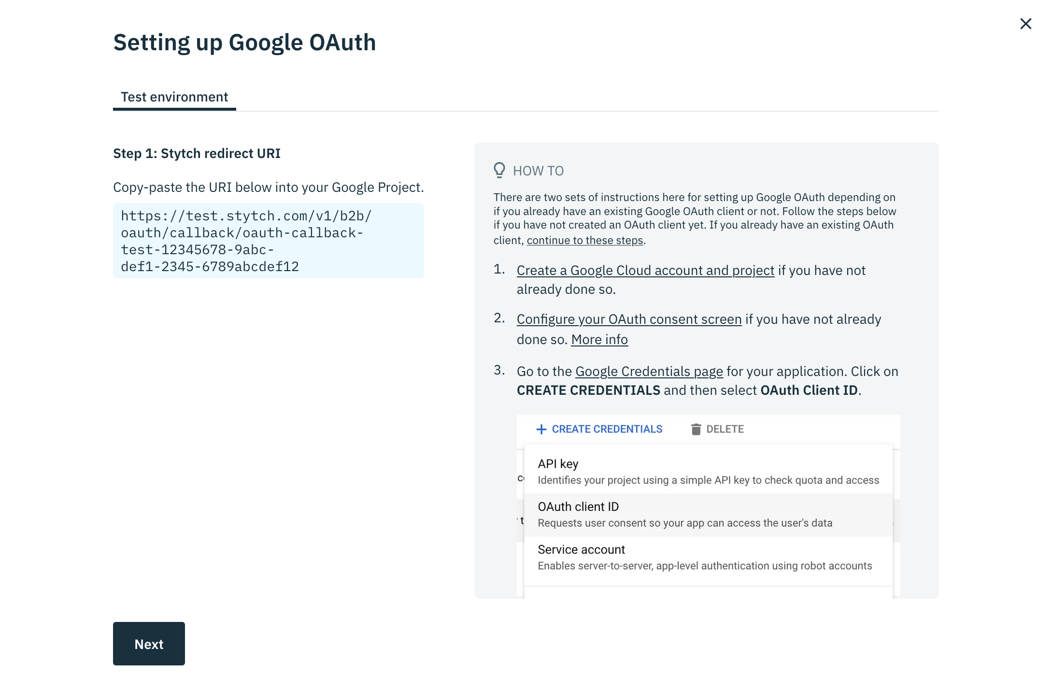Click the trash icon beside DELETE
This screenshot has height=692, width=1052.
tap(696, 429)
